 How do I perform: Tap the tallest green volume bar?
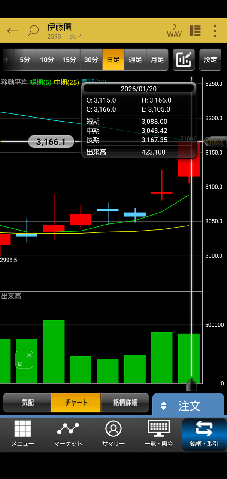point(54,351)
